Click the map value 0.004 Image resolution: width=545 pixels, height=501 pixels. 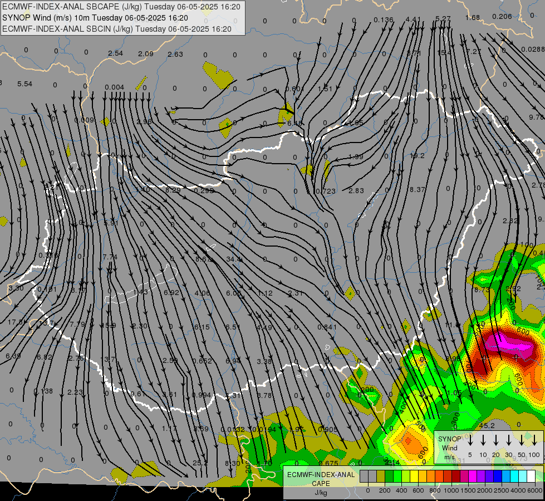[114, 87]
